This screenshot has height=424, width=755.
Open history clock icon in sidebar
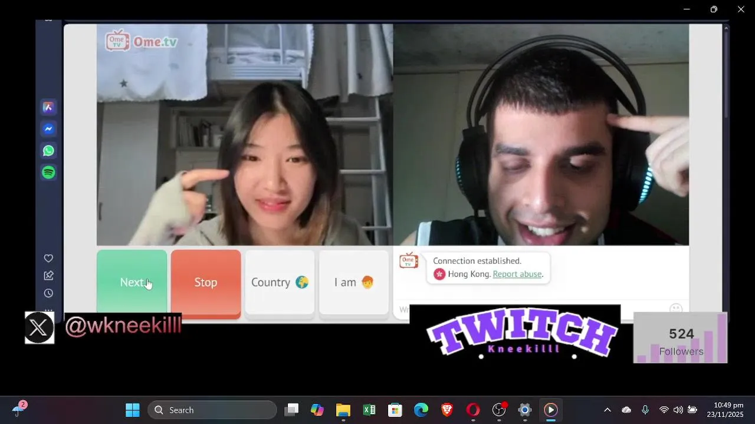48,293
